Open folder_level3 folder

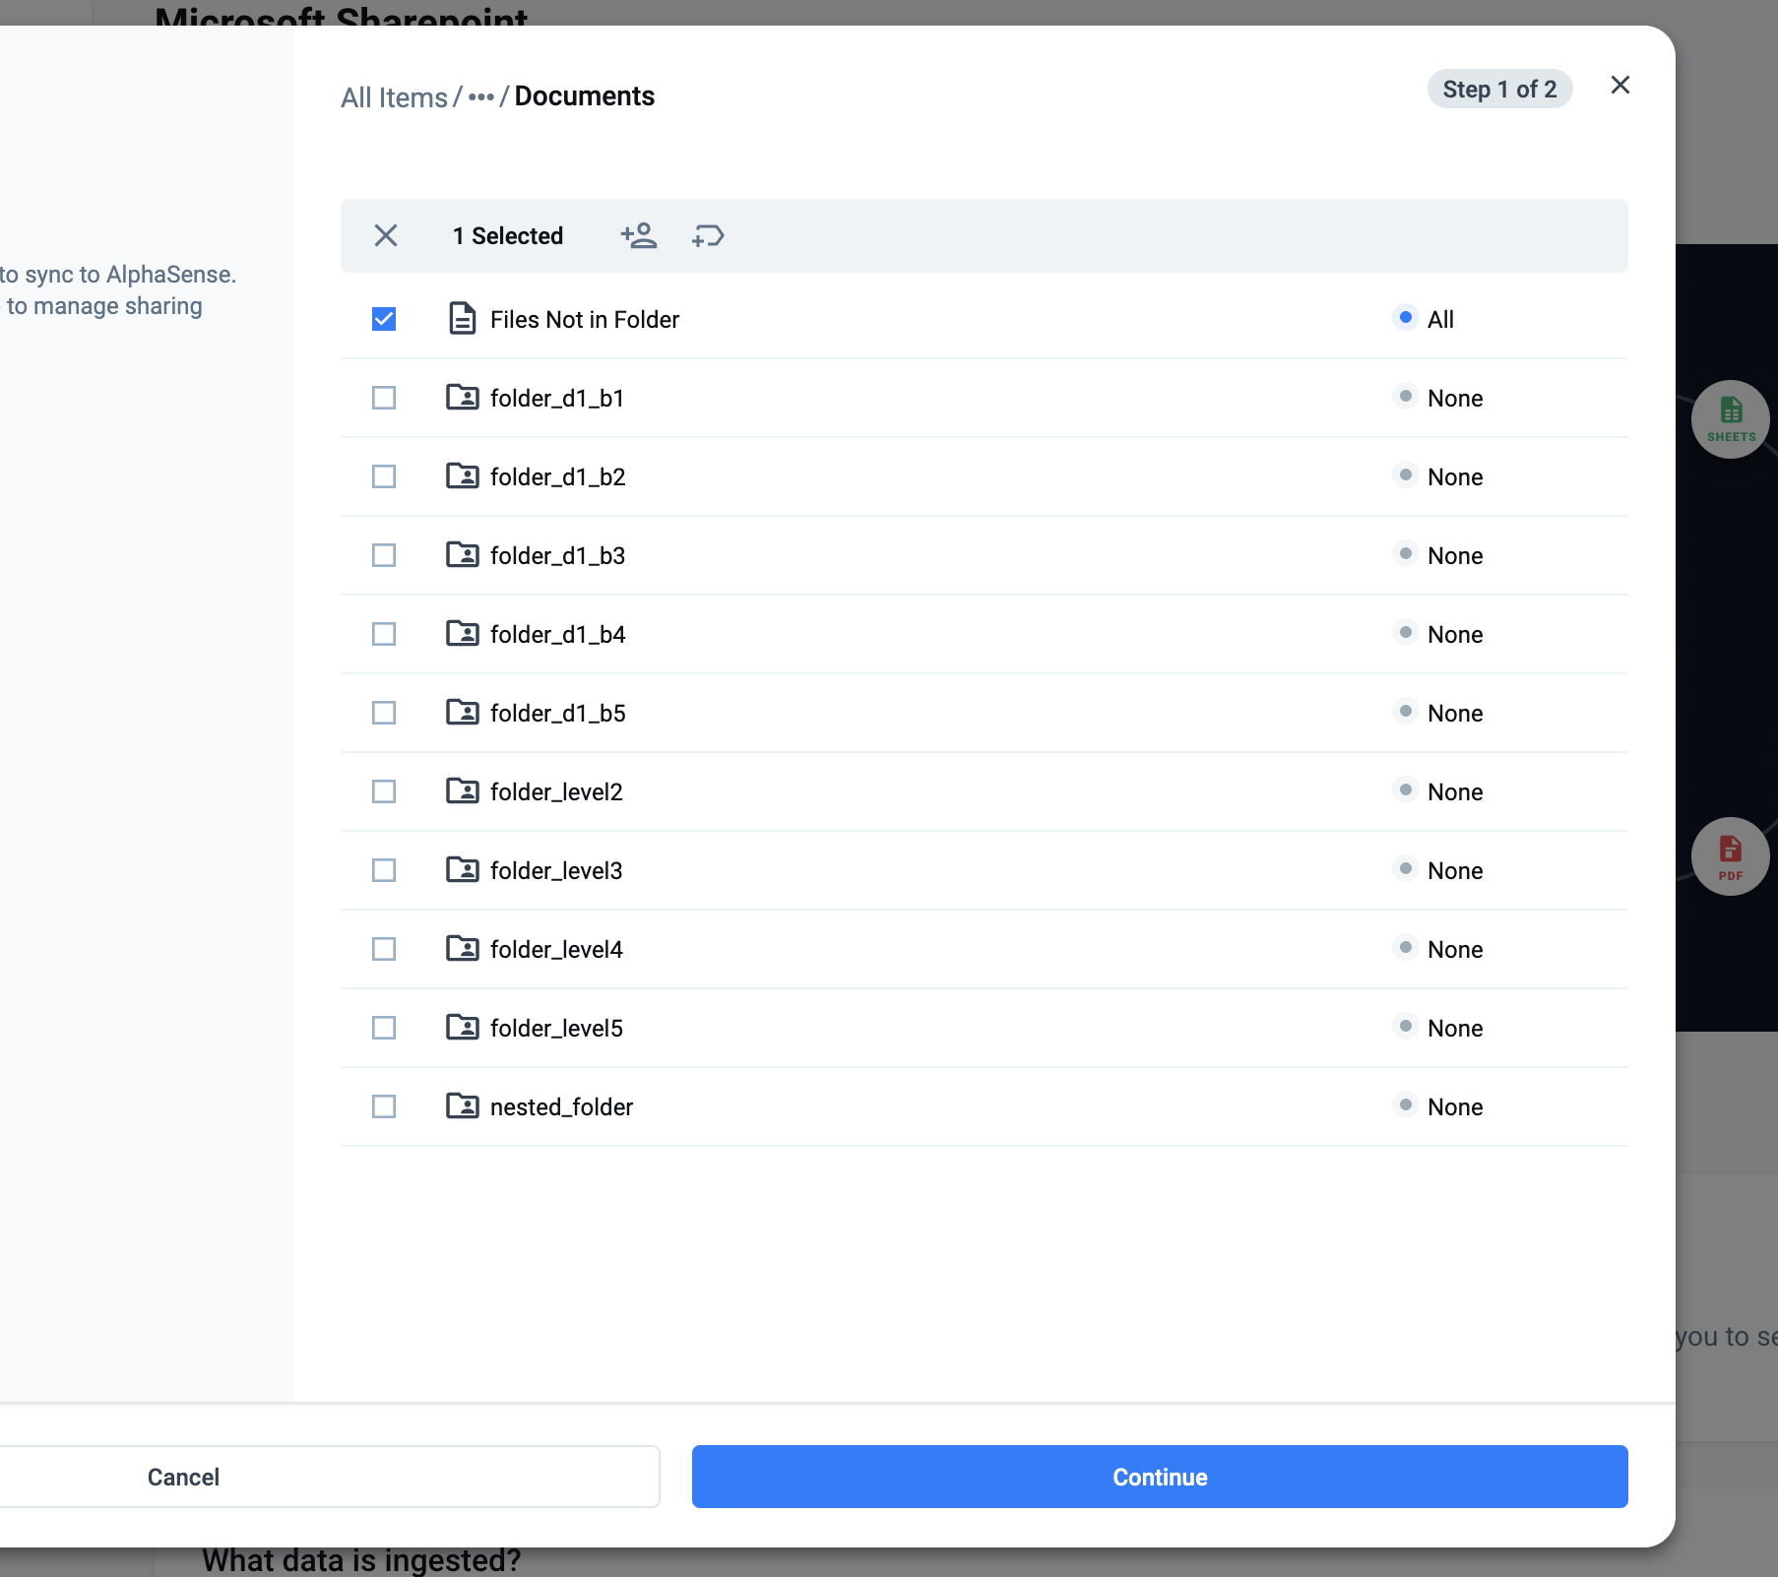[556, 870]
